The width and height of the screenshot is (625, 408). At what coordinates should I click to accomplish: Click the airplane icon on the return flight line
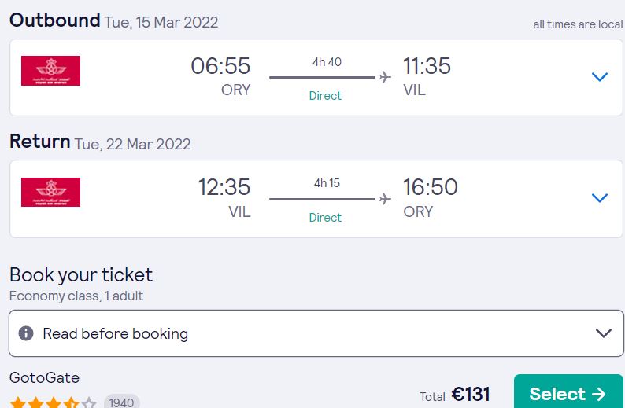click(x=385, y=199)
